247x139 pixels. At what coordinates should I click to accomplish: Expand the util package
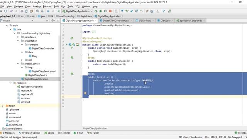point(22,60)
